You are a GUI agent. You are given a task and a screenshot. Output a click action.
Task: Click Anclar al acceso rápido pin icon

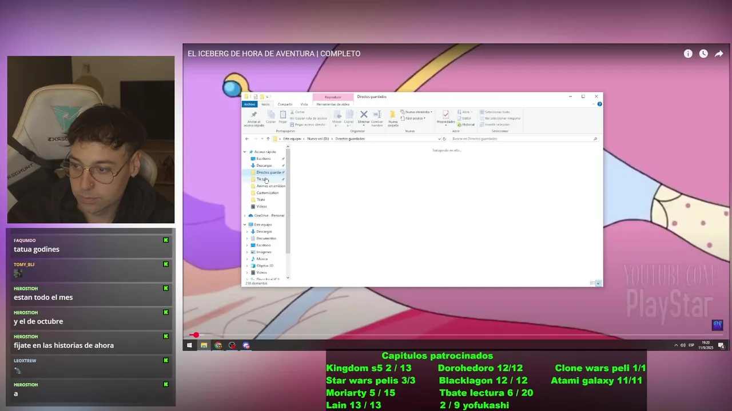point(254,115)
